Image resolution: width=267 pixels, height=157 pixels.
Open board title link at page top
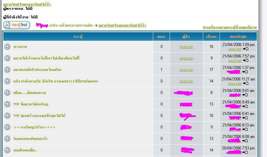point(27,4)
